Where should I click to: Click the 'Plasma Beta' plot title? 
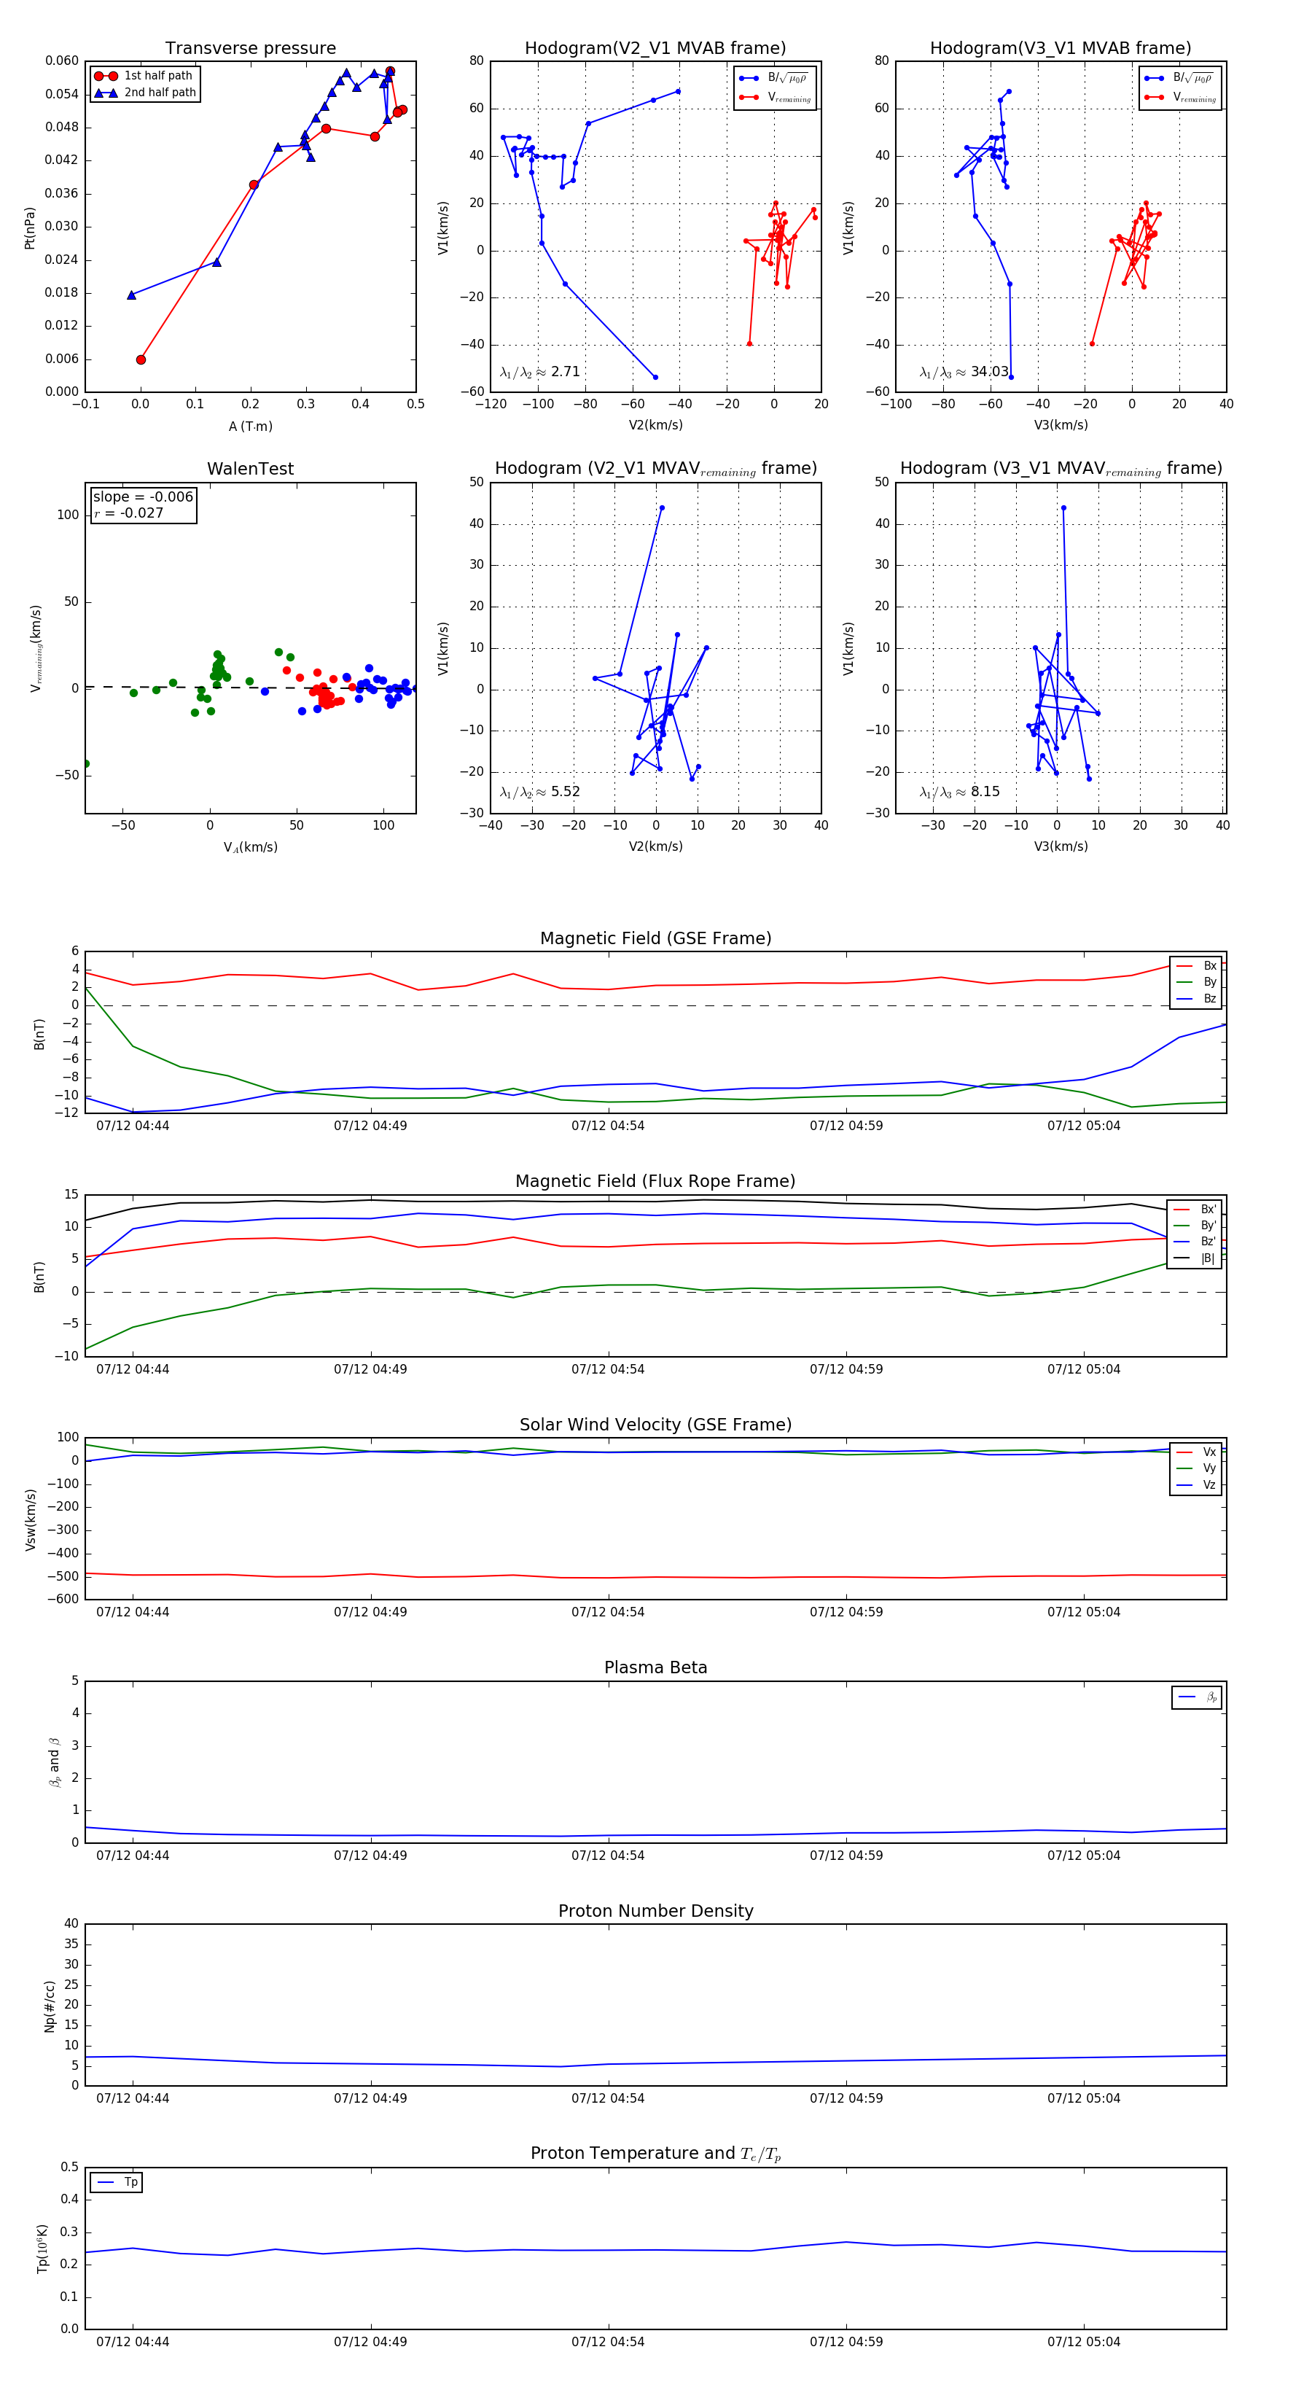pos(655,1667)
